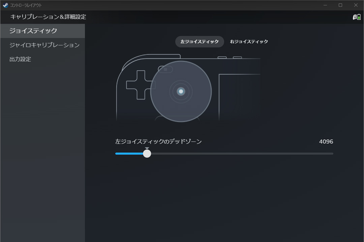Click the controller battery status icon

(x=357, y=17)
